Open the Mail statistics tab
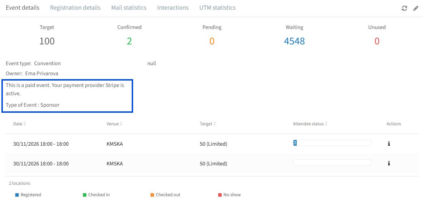Screen dimensions: 423x203 (x=129, y=8)
